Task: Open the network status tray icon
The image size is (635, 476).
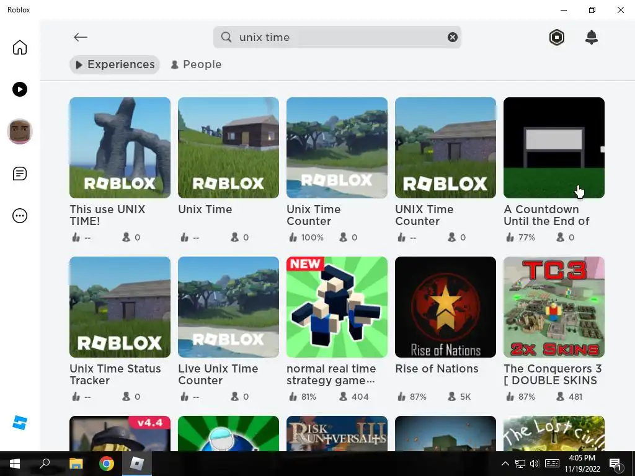Action: (520, 464)
